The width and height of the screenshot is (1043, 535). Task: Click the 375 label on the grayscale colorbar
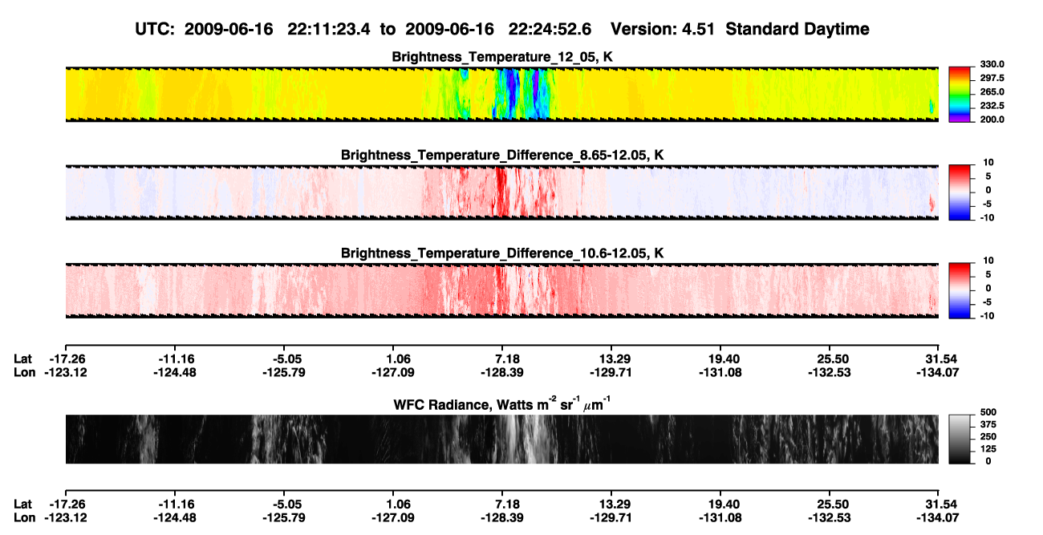pyautogui.click(x=988, y=424)
